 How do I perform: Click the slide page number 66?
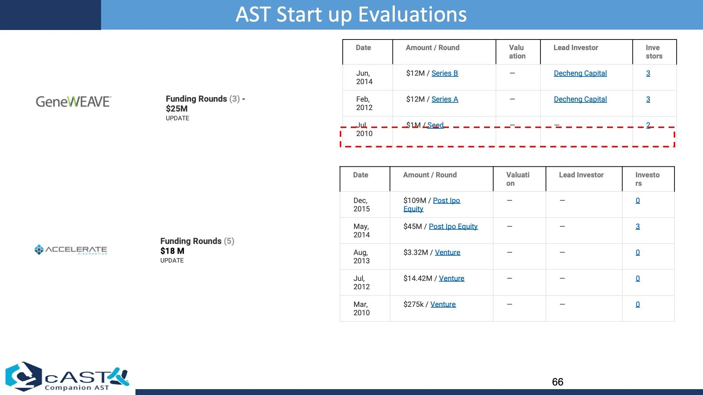(557, 382)
